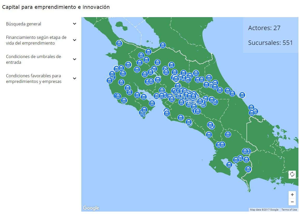Click the Sucursales: 551 counter
This screenshot has width=300, height=216.
pos(270,43)
